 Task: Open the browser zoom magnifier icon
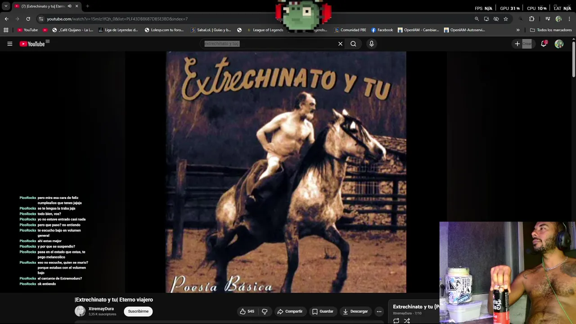coord(477,19)
